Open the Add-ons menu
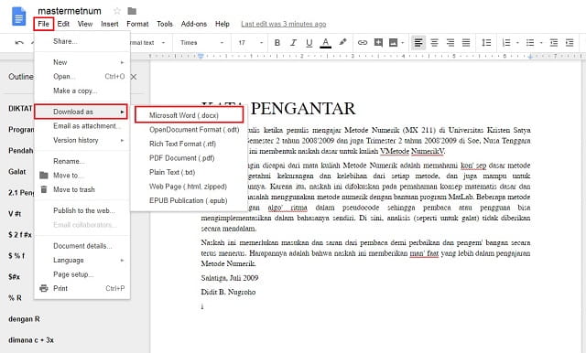Screen dimensions: 586x353 [x=193, y=24]
